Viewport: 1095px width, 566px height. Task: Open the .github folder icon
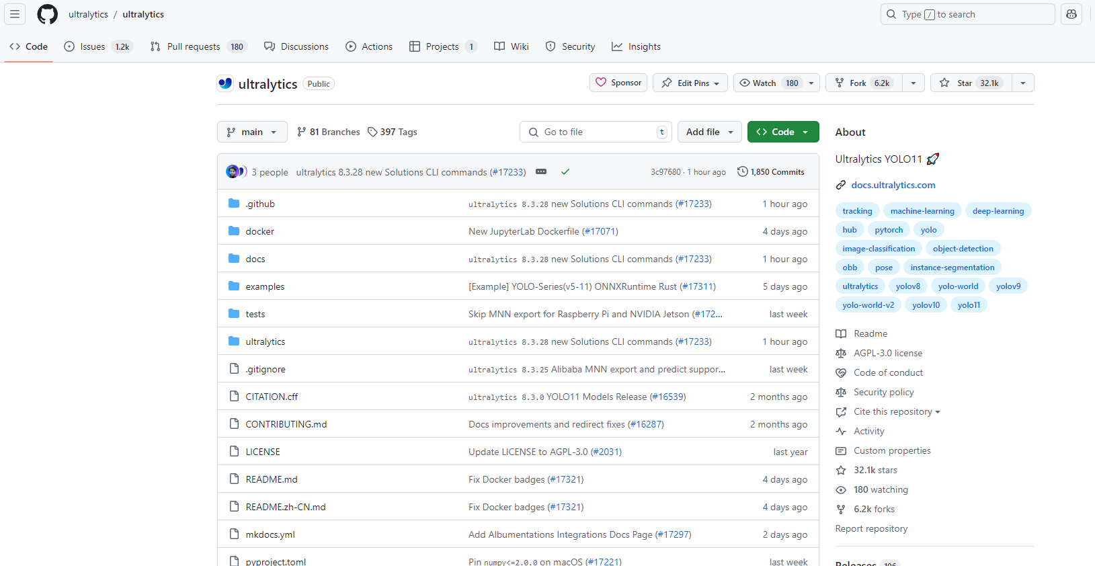pyautogui.click(x=234, y=204)
